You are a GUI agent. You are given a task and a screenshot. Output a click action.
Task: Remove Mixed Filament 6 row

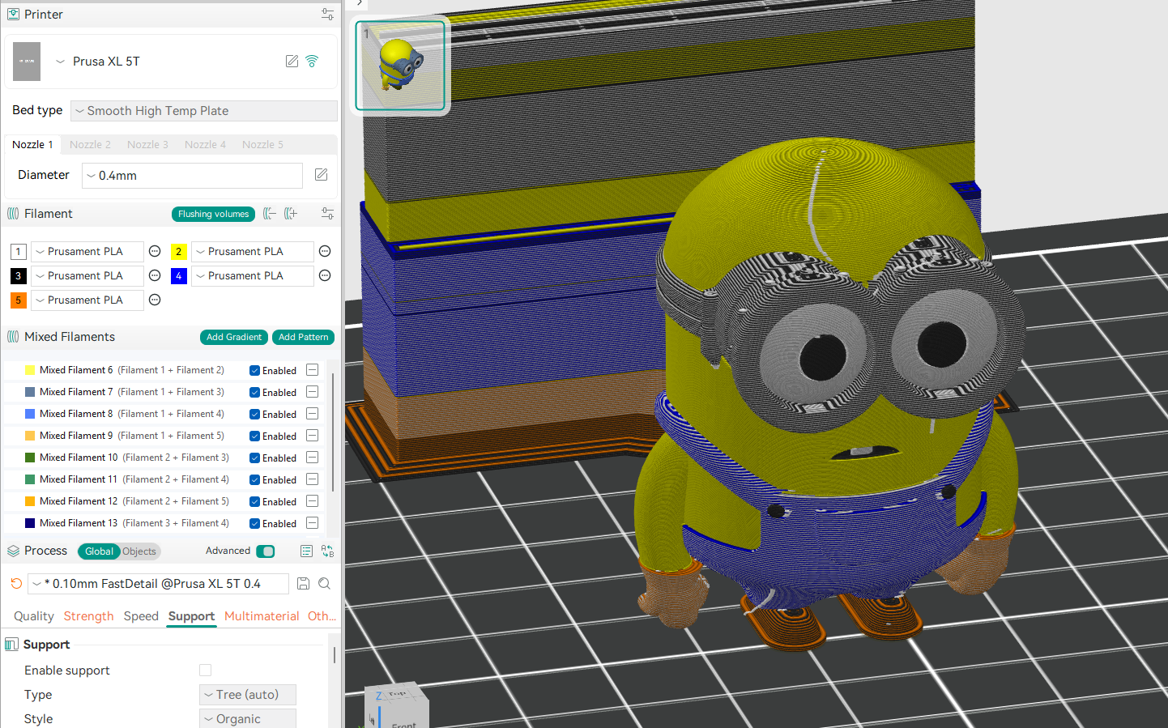(x=313, y=370)
